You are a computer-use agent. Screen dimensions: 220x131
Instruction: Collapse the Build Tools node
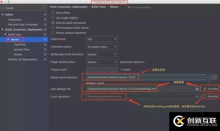(x=5, y=34)
